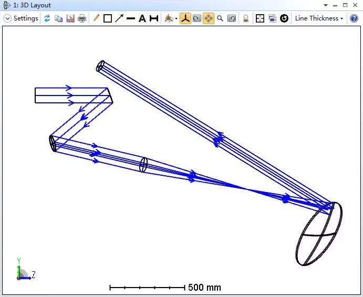Click the rotate view icon
Screen dimensions: 363x297
point(197,18)
